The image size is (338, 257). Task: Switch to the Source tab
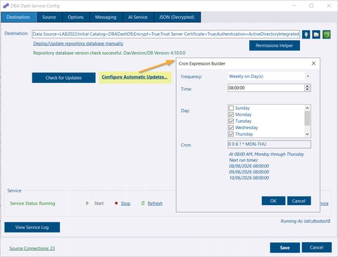(49, 17)
